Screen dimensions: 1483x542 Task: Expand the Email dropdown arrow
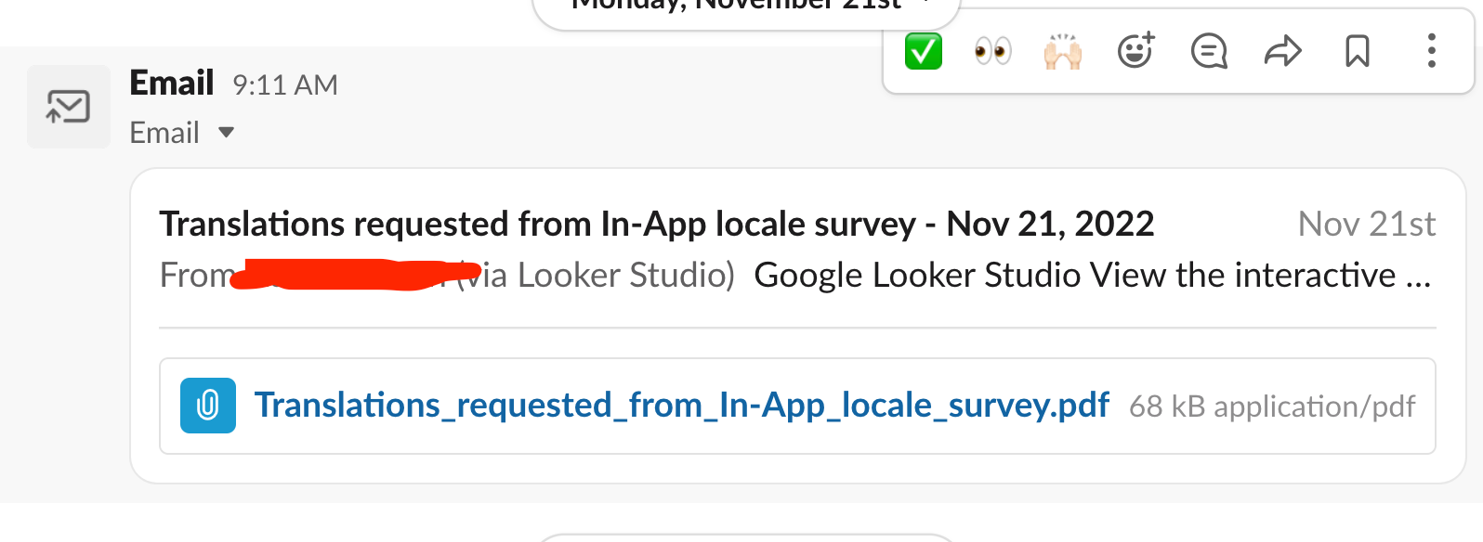point(226,133)
